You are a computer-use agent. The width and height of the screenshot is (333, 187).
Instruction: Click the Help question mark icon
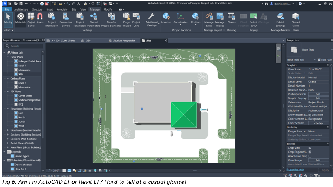[300, 4]
